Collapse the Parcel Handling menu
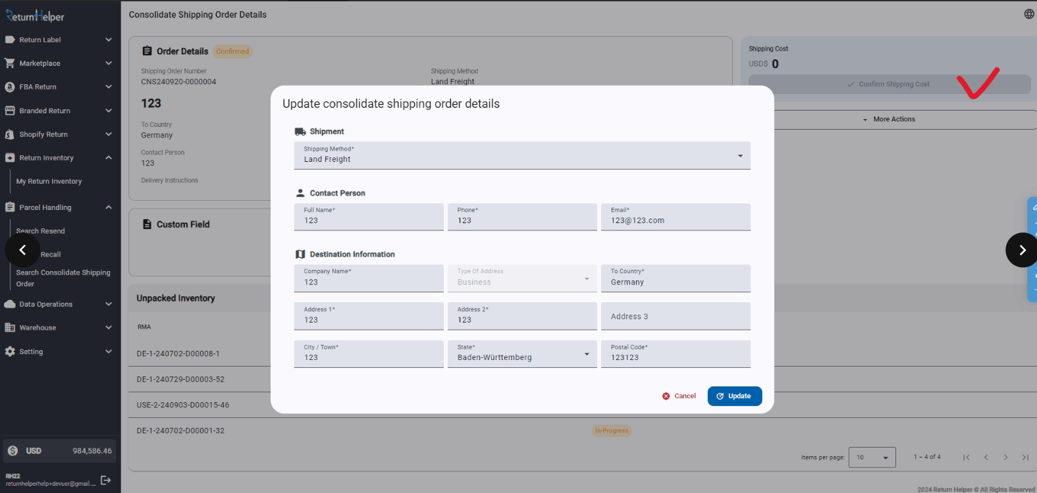Screen dimensions: 1037x493 (109, 207)
